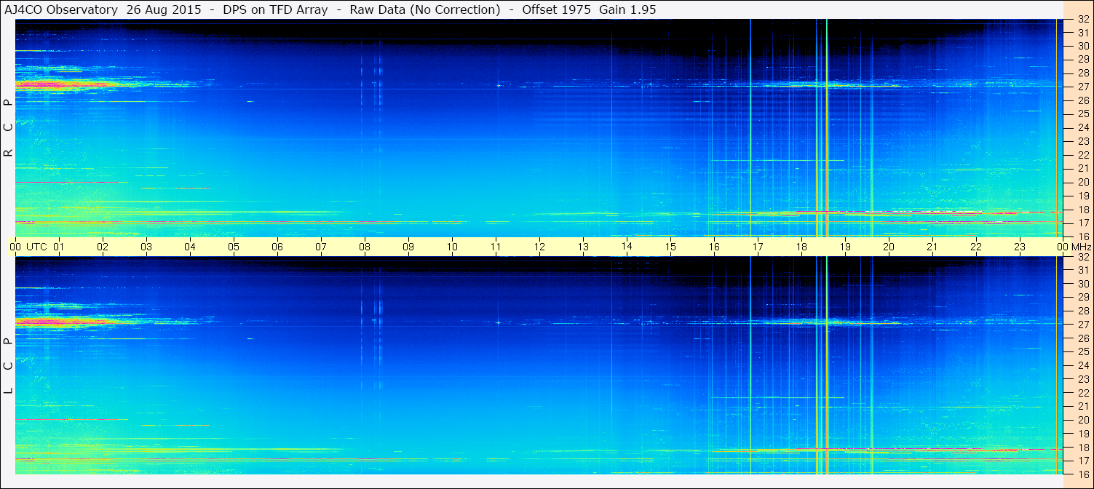Screen dimensions: 1094x489
Task: Click 'DPS on TFD Array' in the title
Action: (275, 9)
